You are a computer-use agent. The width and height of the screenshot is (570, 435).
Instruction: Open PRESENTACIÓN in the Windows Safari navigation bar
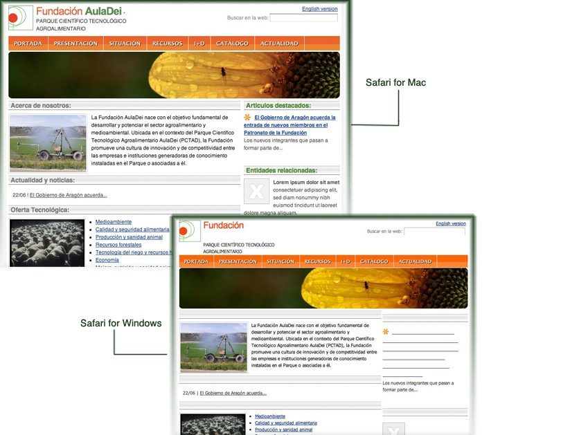tap(238, 261)
